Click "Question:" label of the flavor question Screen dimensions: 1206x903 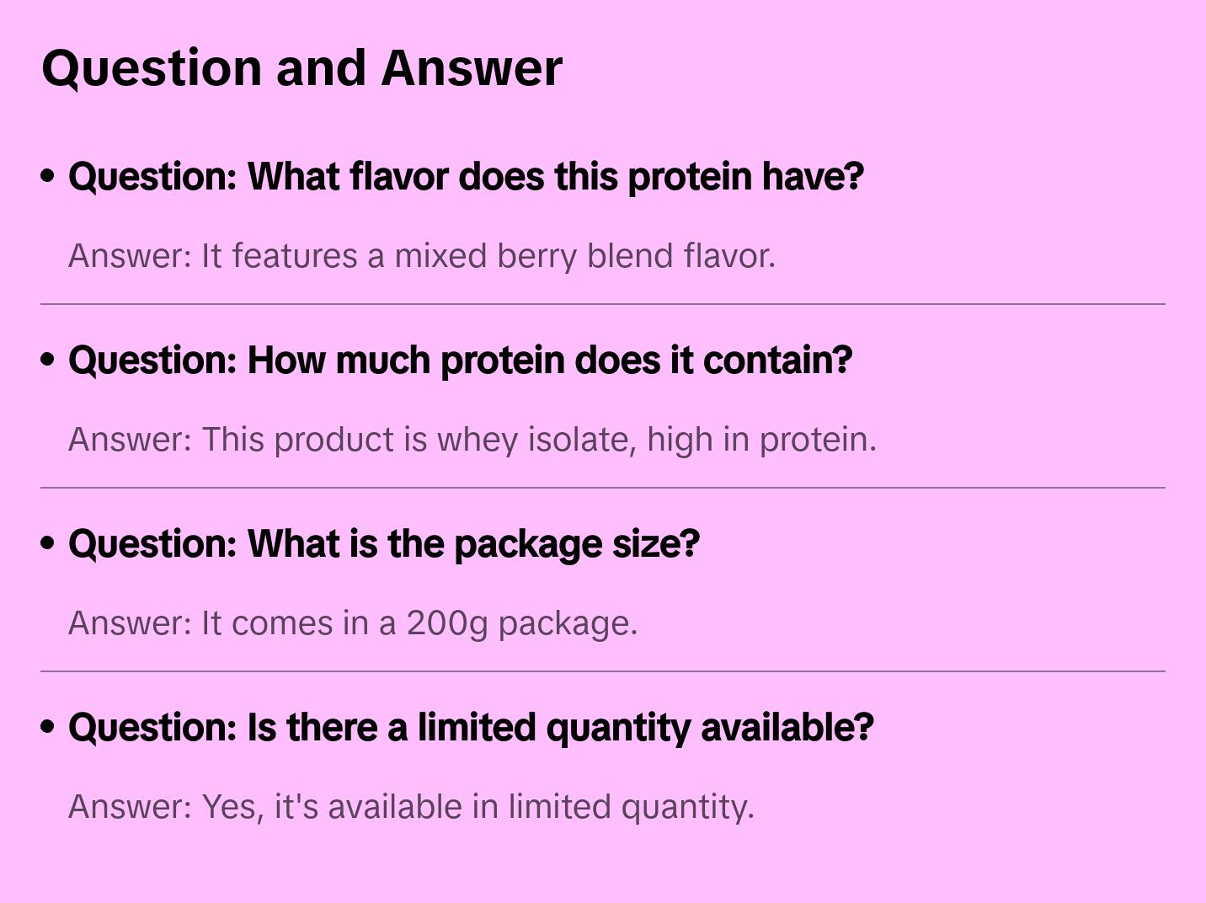click(152, 177)
